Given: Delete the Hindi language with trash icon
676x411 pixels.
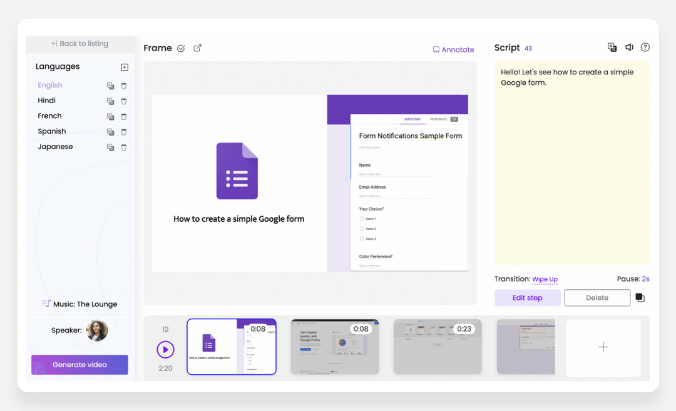Looking at the screenshot, I should pyautogui.click(x=124, y=101).
